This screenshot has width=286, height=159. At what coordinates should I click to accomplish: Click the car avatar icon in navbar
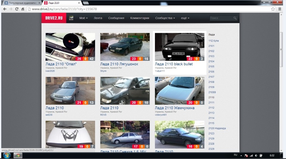[71, 18]
